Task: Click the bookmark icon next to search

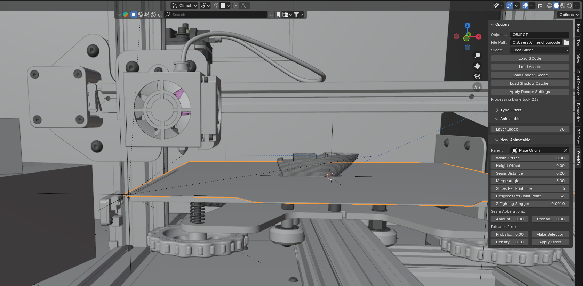Action: coord(278,15)
